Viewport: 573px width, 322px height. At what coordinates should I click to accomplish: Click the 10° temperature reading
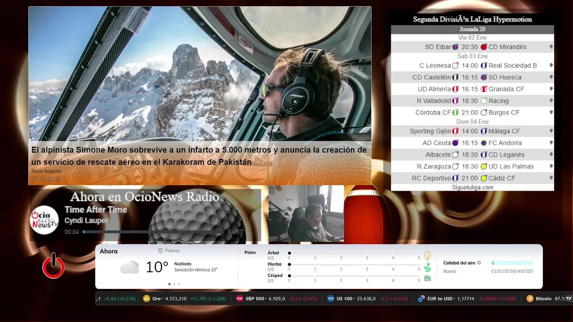pyautogui.click(x=157, y=267)
